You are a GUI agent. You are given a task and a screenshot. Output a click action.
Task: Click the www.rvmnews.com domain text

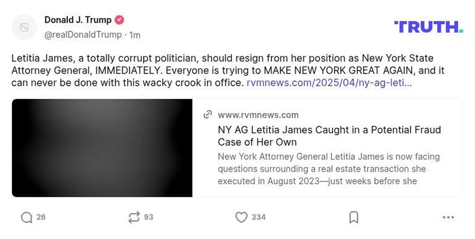(x=258, y=115)
